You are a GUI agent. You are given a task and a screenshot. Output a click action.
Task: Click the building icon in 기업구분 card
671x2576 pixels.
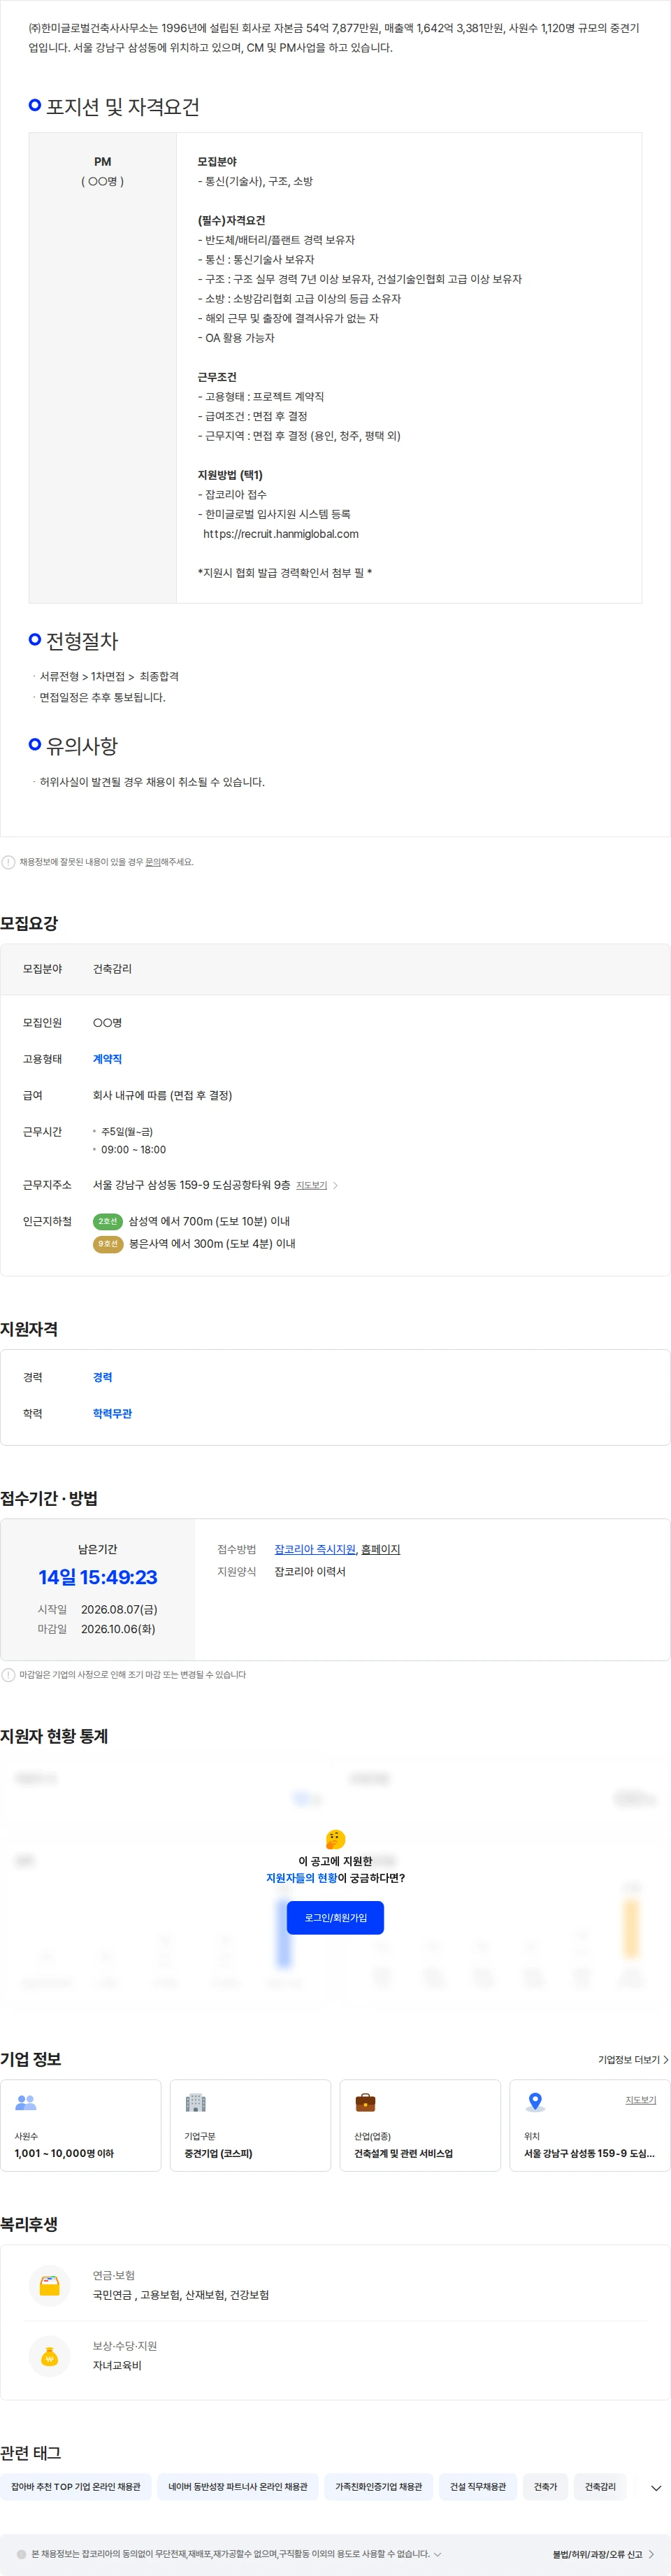[196, 2103]
